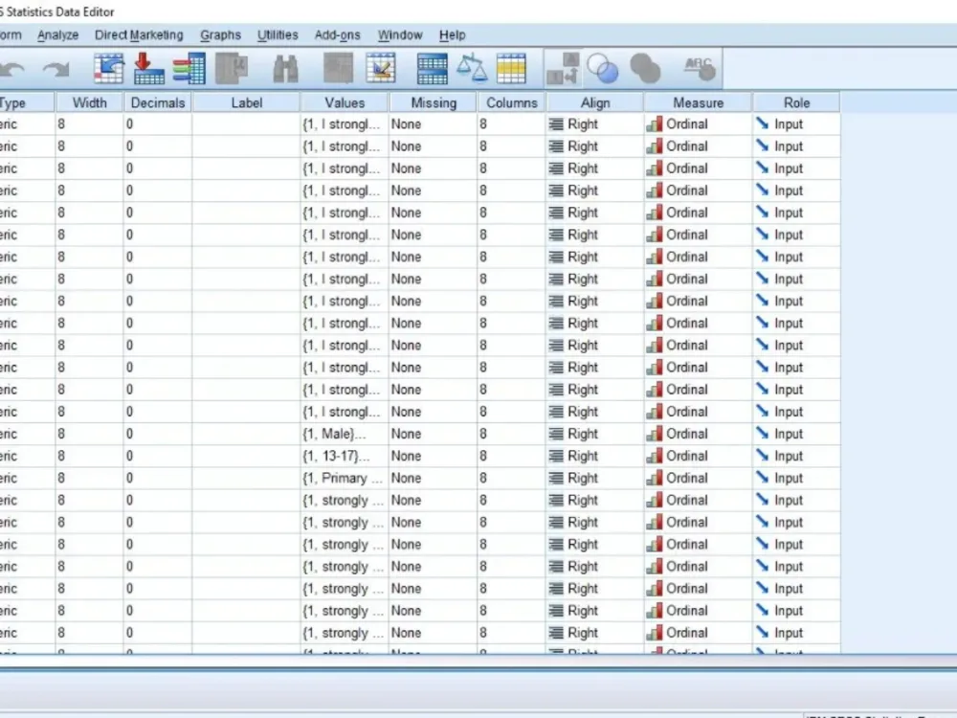Open the Ordinal measure dropdown on row one
957x718 pixels.
[x=698, y=123]
